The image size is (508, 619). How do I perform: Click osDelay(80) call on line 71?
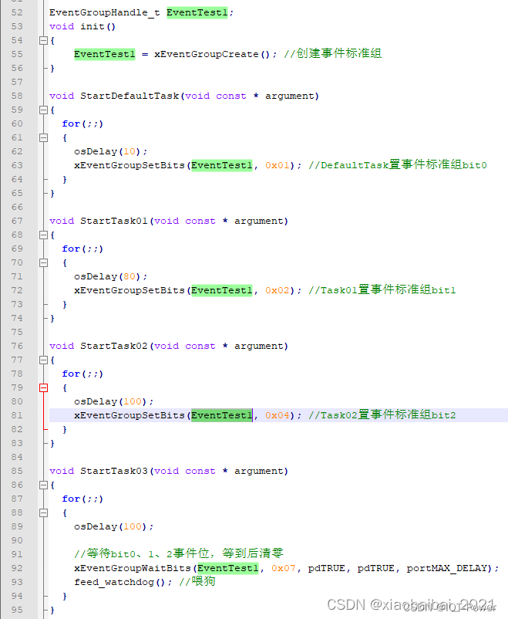tap(108, 277)
